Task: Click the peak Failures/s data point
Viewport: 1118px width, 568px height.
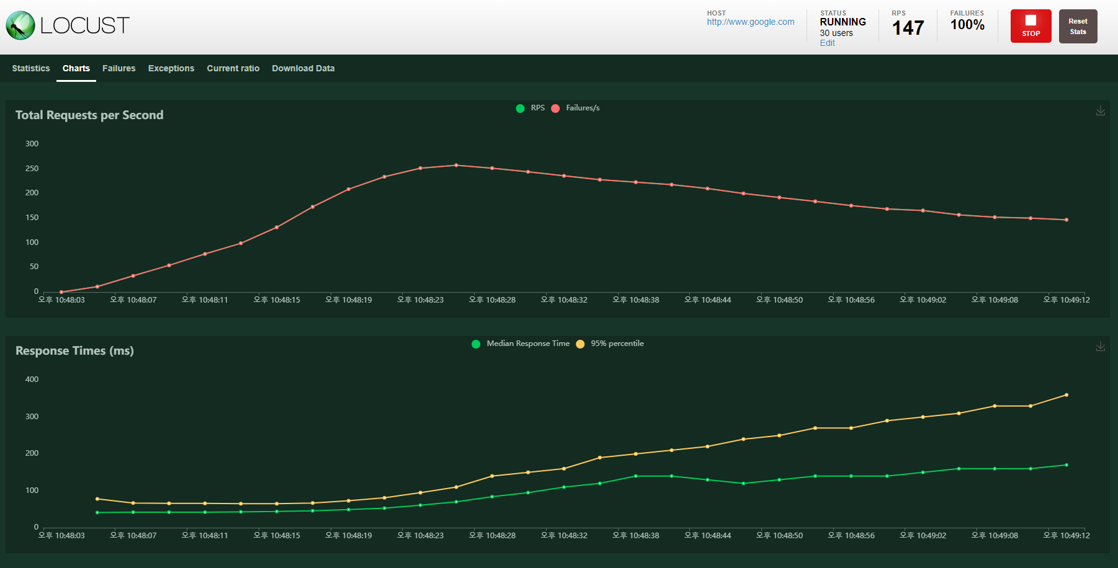Action: [x=456, y=165]
